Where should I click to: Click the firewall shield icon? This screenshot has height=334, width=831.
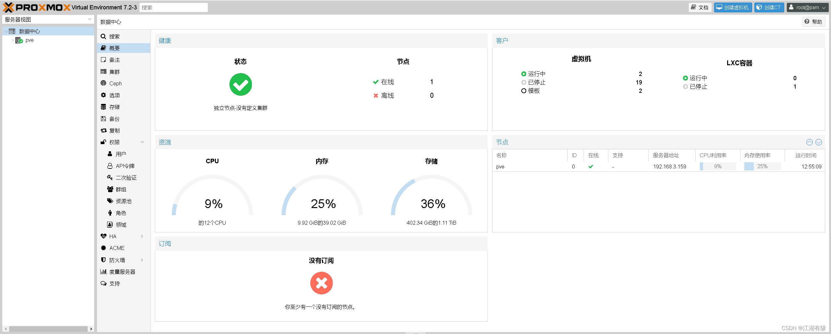pyautogui.click(x=103, y=260)
